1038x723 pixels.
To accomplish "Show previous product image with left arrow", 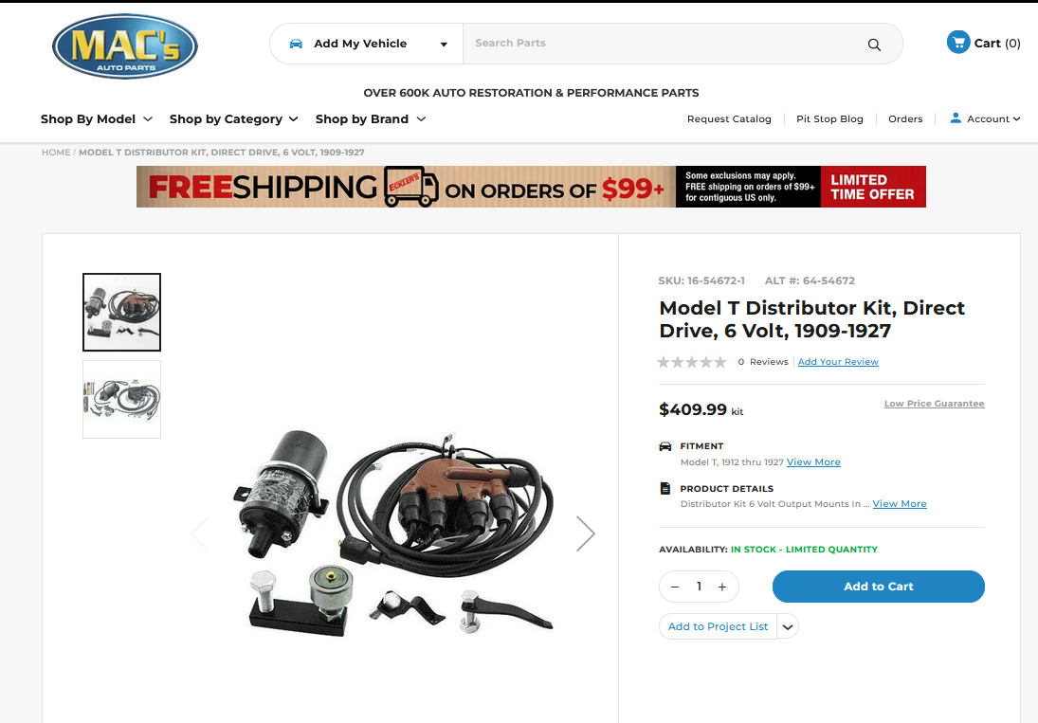I will coord(201,533).
